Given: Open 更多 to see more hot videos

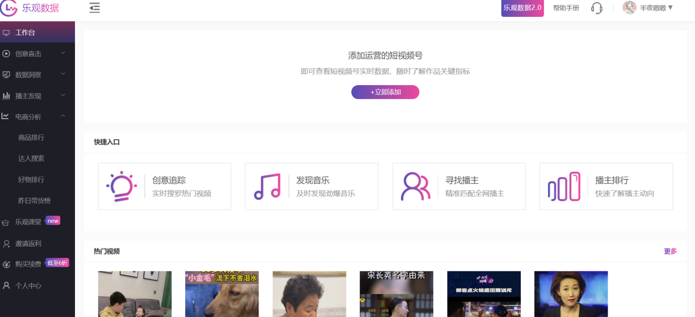Looking at the screenshot, I should coord(669,251).
